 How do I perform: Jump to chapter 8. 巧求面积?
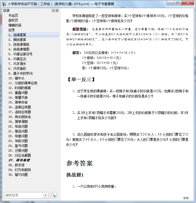pyautogui.click(x=17, y=69)
